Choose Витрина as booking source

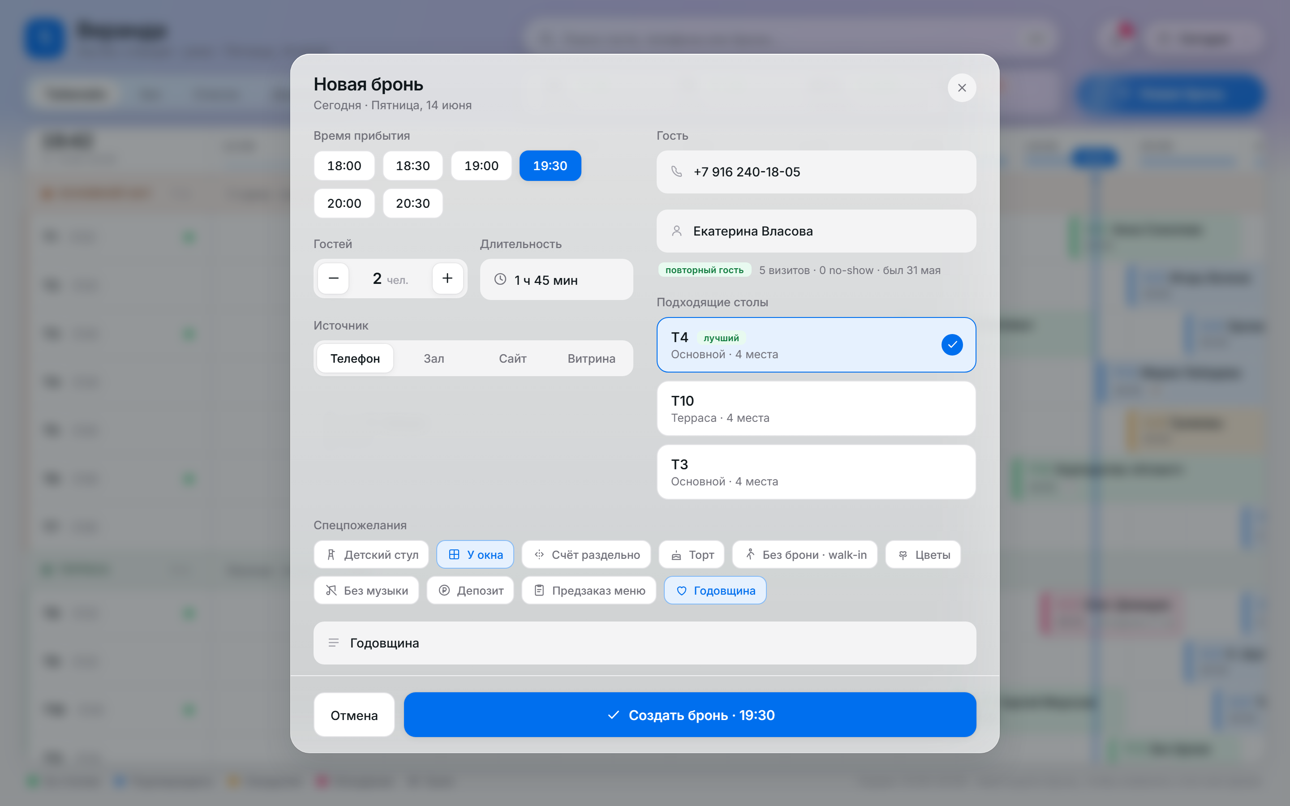[x=591, y=358]
